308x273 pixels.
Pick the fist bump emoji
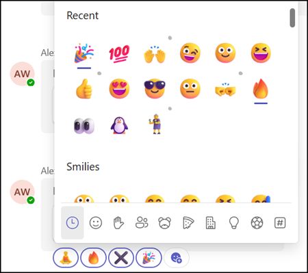tap(225, 90)
